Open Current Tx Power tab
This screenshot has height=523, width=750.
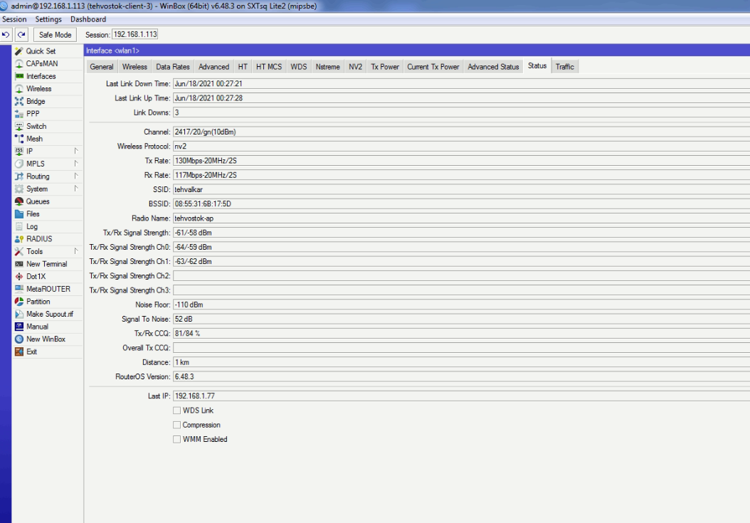(x=433, y=67)
